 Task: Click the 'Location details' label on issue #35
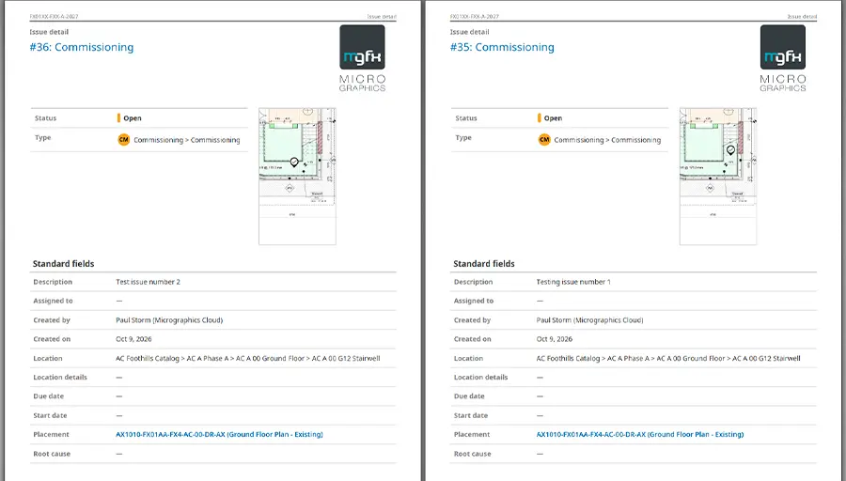[x=480, y=378]
